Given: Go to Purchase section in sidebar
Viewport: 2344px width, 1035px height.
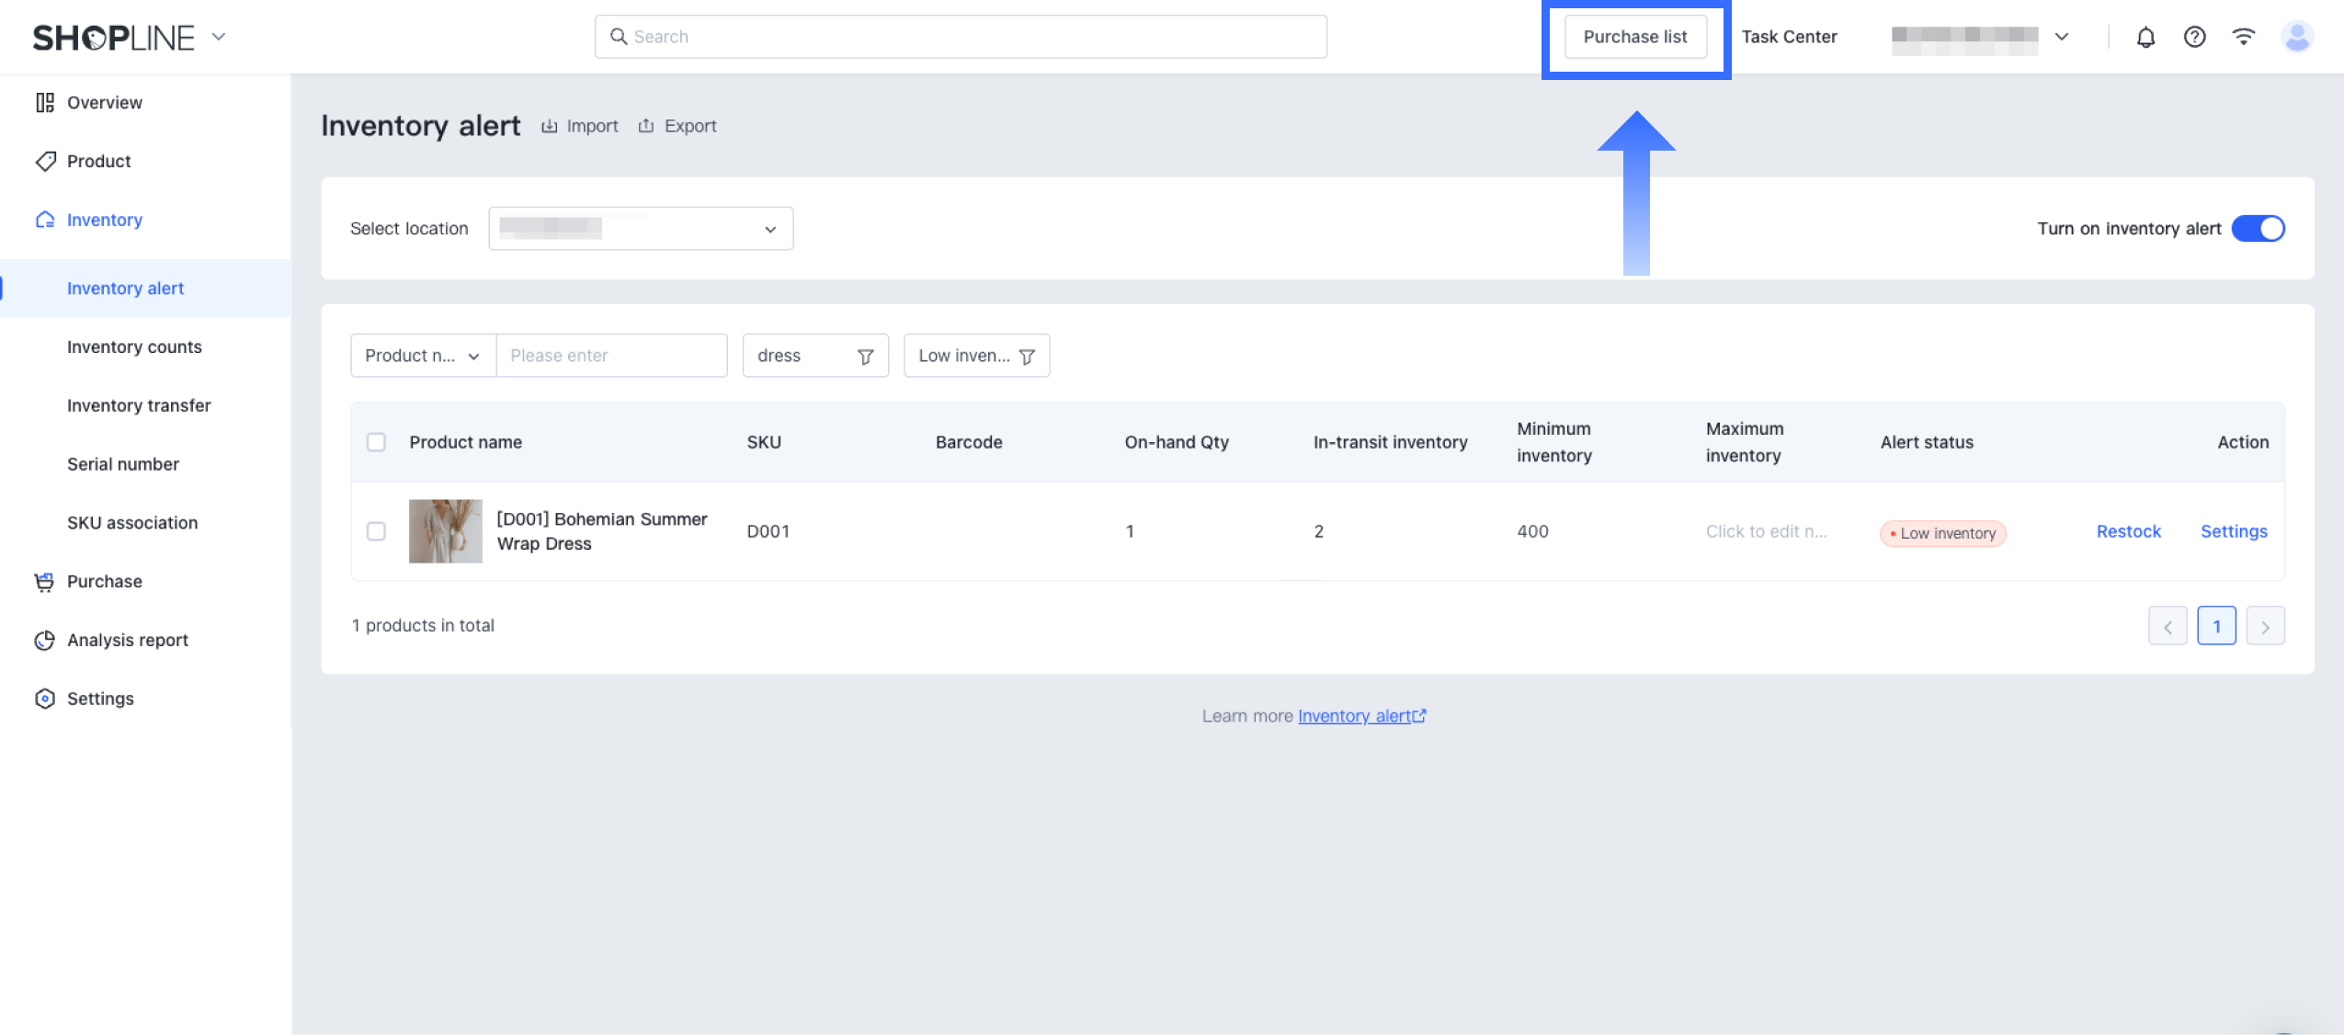Looking at the screenshot, I should [104, 581].
